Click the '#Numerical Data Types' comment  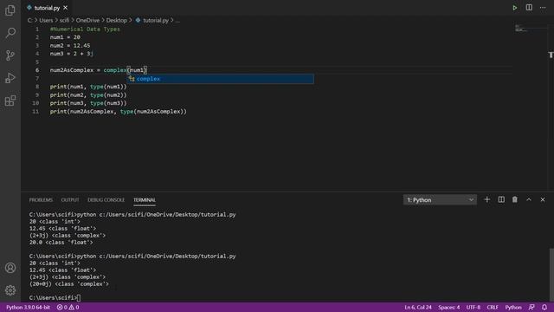pos(85,29)
